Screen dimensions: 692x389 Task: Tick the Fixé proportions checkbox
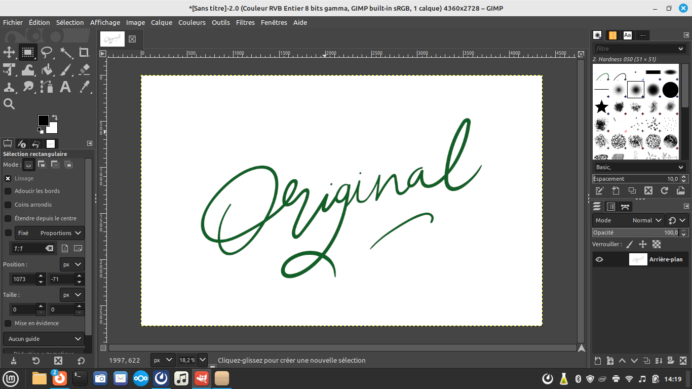(8, 233)
